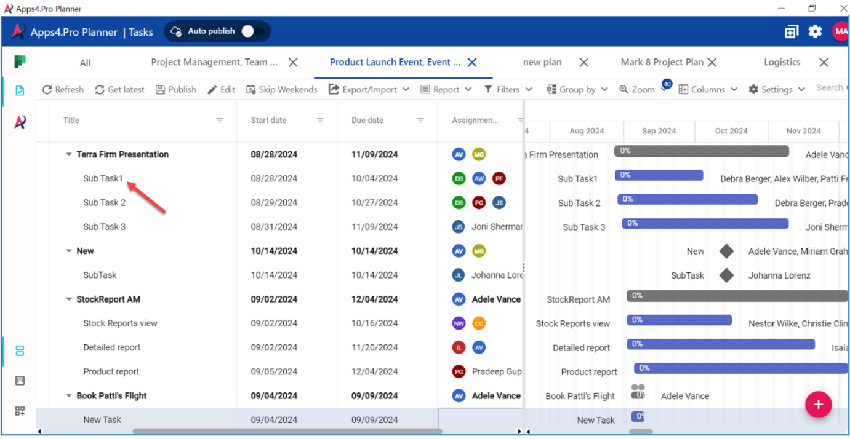Click the Publish toolbar icon
The height and width of the screenshot is (439, 850).
[x=160, y=89]
